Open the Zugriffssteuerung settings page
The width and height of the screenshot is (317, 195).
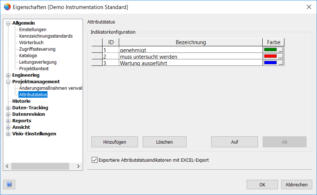(x=37, y=49)
